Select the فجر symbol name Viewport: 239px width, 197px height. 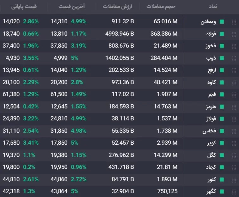212,95
